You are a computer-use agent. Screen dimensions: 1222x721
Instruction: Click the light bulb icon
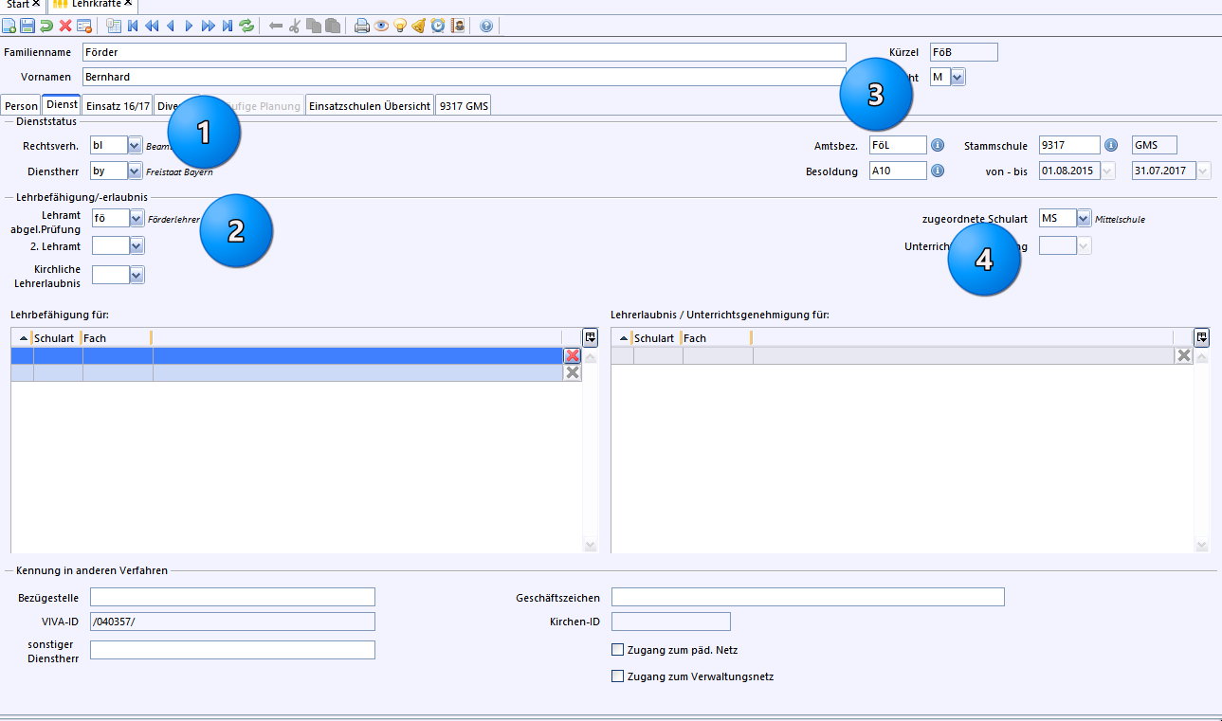pos(400,26)
